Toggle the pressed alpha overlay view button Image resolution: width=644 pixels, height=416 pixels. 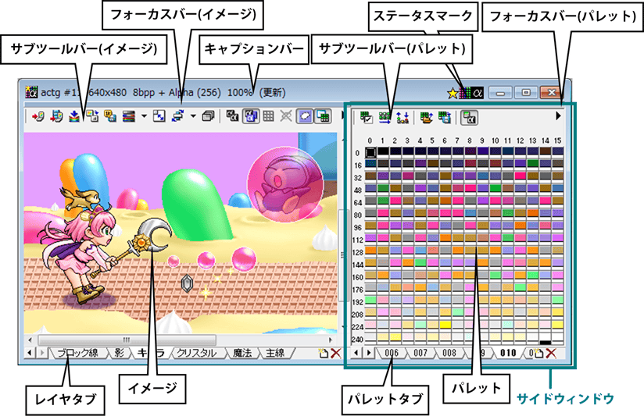[x=251, y=116]
